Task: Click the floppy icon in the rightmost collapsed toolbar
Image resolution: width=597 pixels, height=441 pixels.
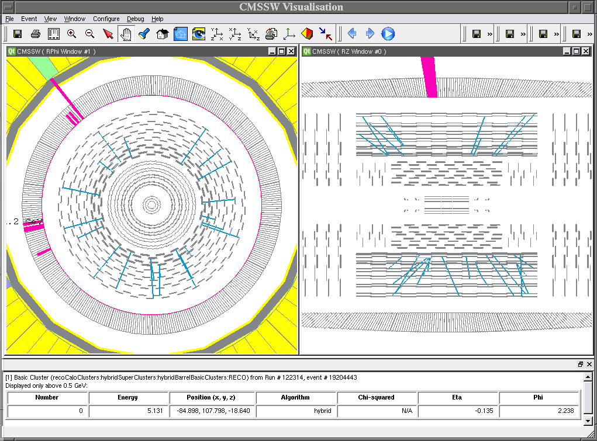Action: pyautogui.click(x=577, y=34)
